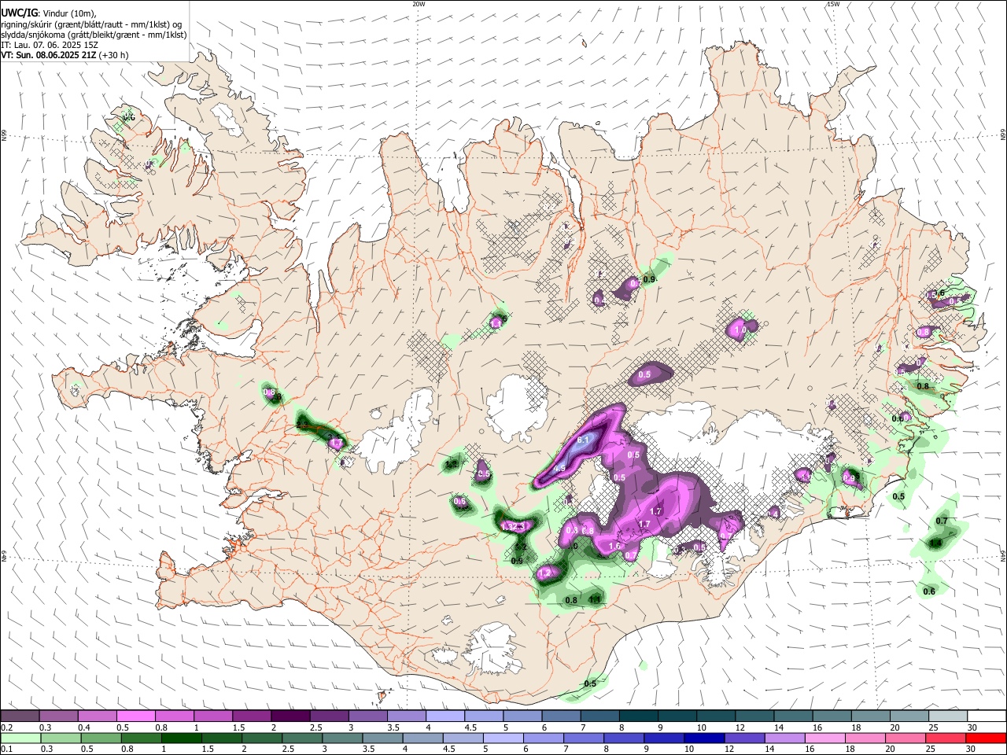The image size is (1007, 755).
Task: Click the '20W' longitude label
Action: [419, 4]
